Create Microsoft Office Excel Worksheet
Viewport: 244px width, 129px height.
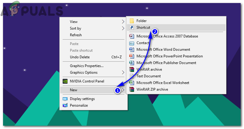pyautogui.click(x=176, y=83)
